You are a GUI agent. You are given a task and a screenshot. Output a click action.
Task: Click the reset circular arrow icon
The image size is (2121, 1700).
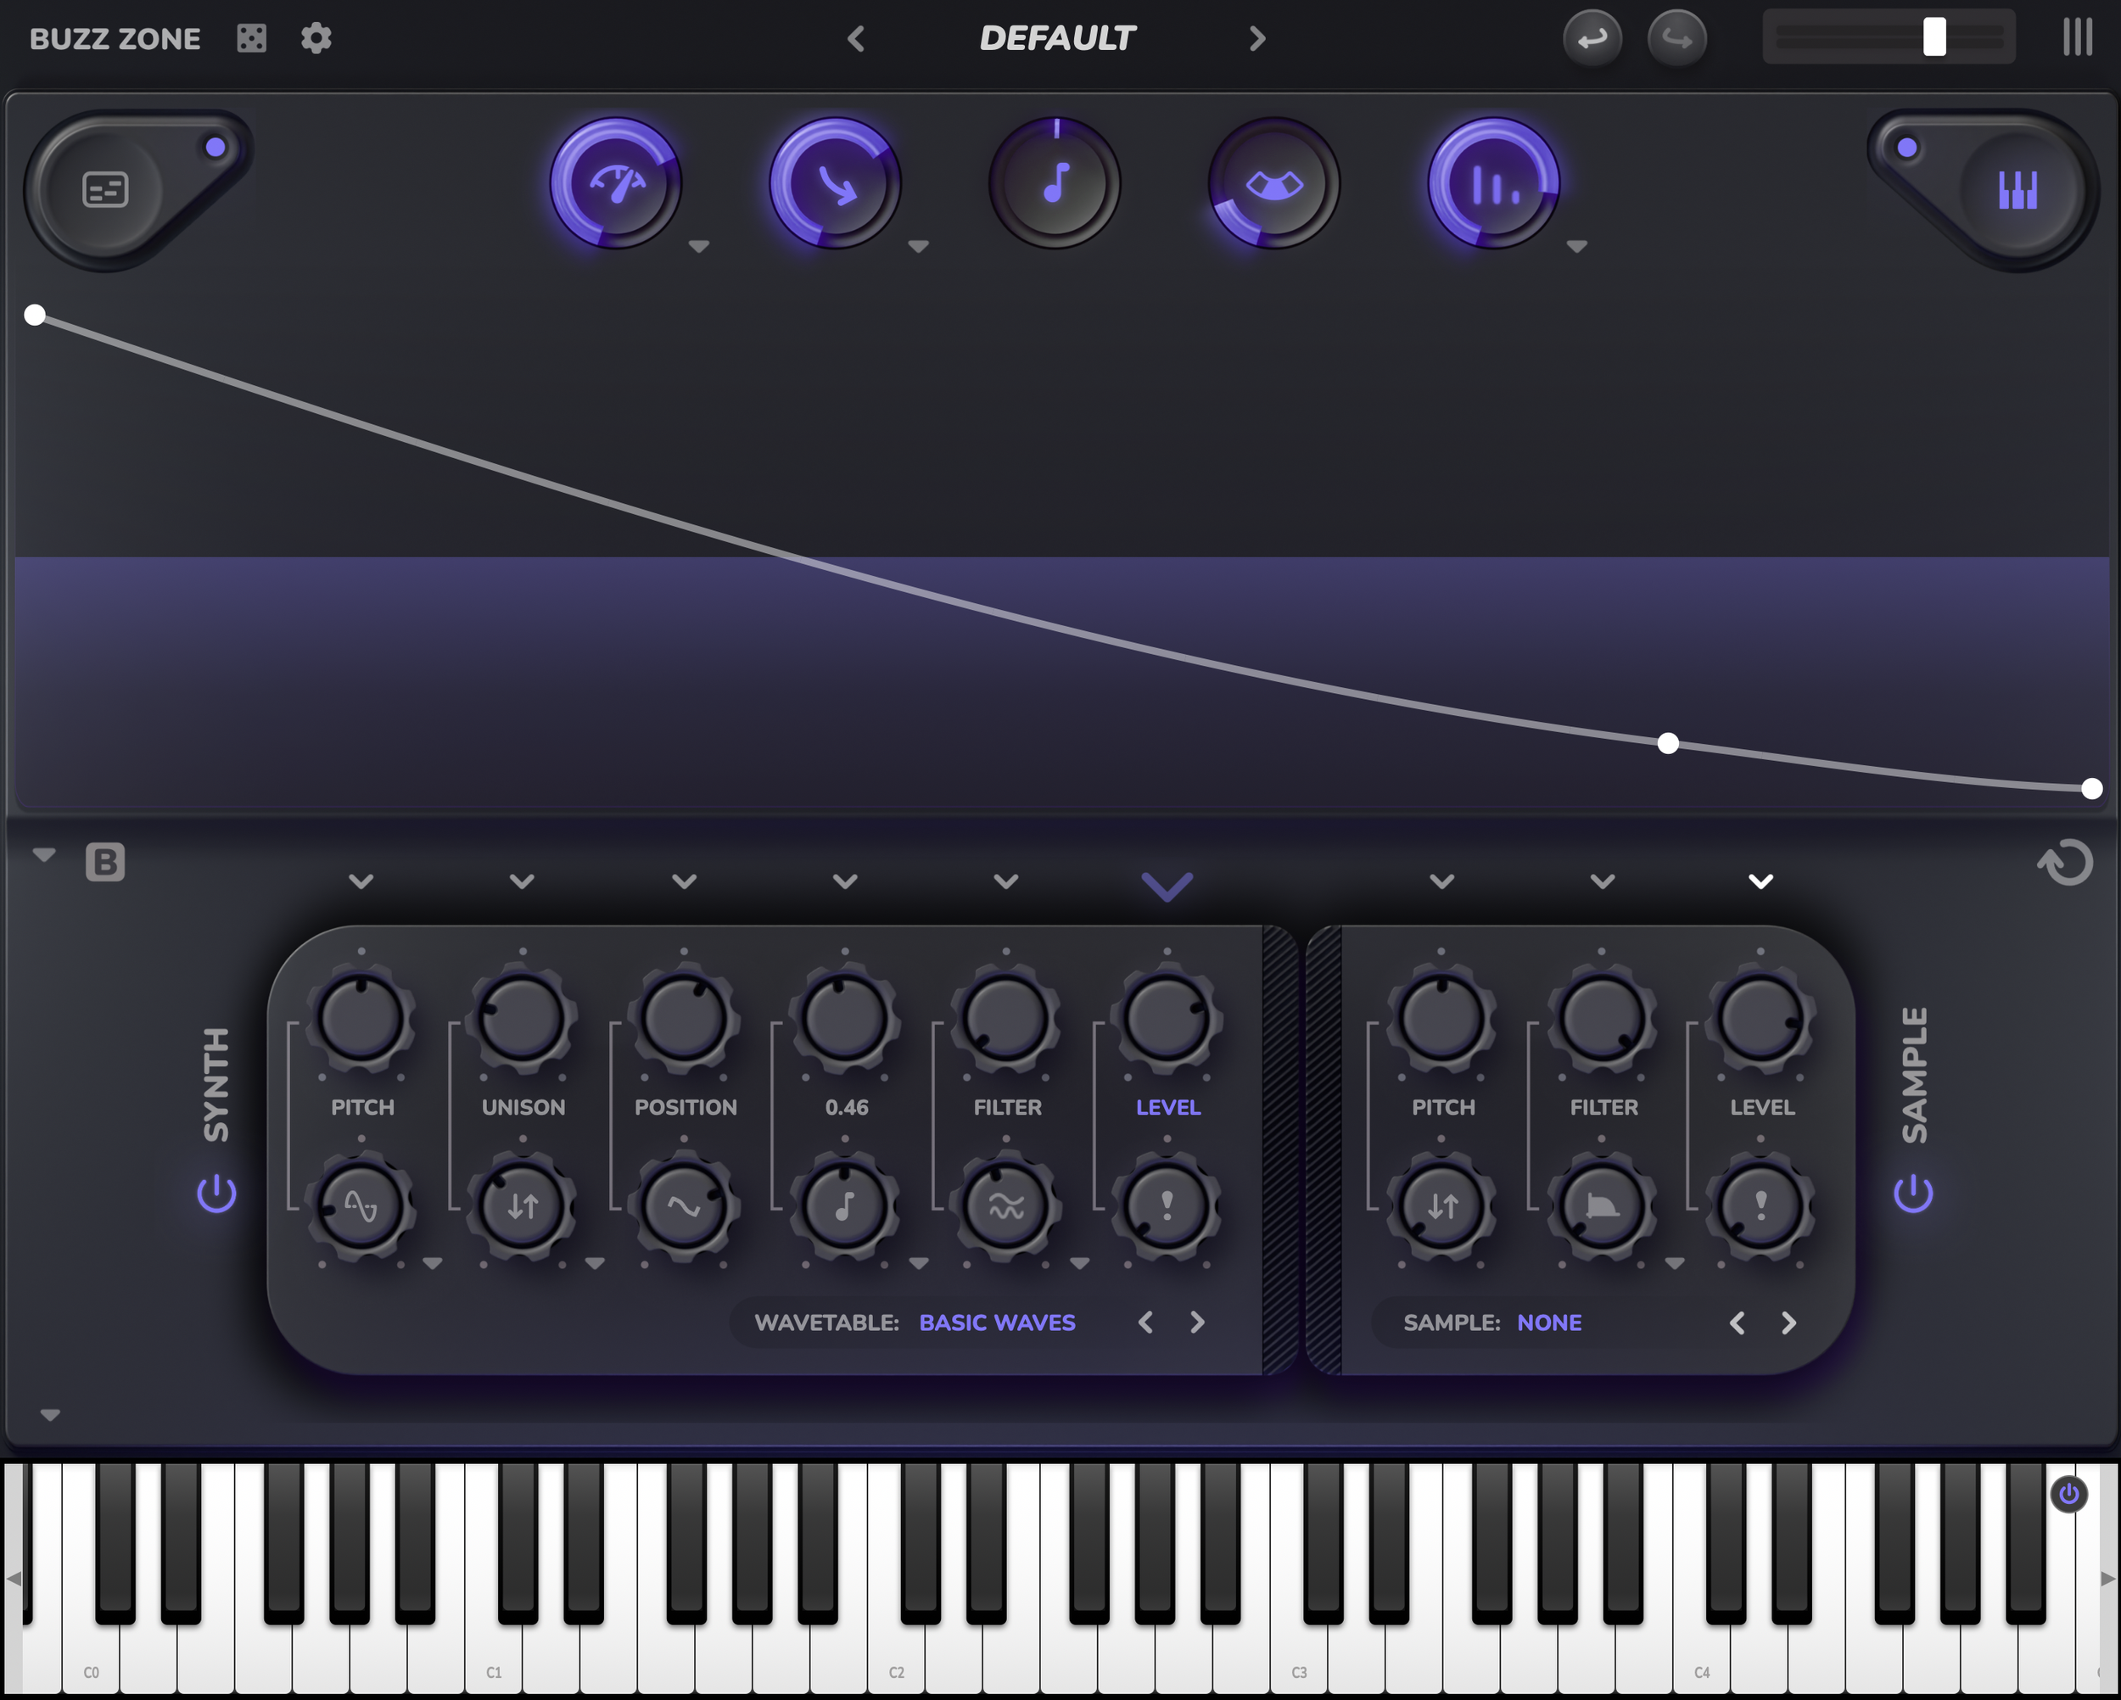point(2065,863)
